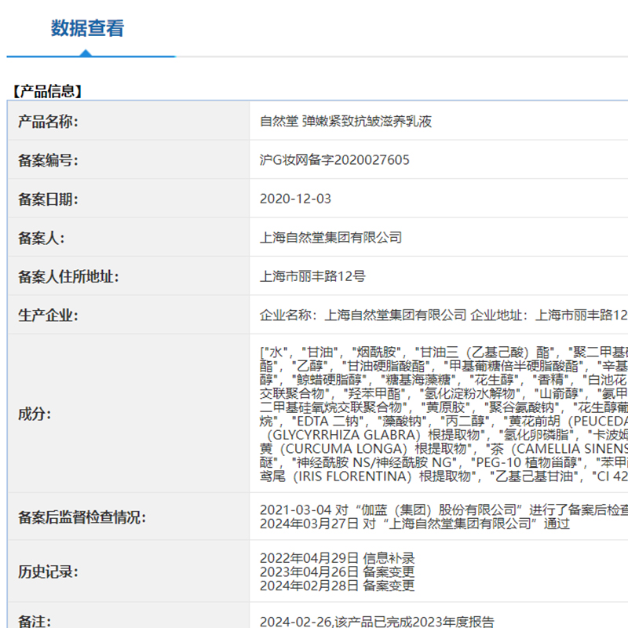Click the 2023年度报告 remark text
628x628 pixels.
[377, 622]
